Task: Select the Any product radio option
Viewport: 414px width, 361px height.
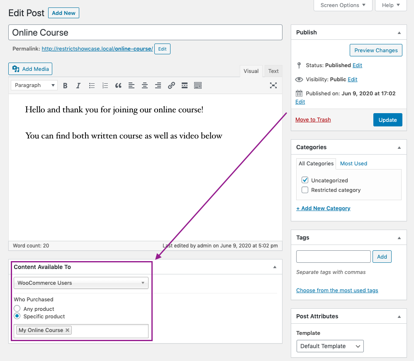Action: [x=17, y=308]
